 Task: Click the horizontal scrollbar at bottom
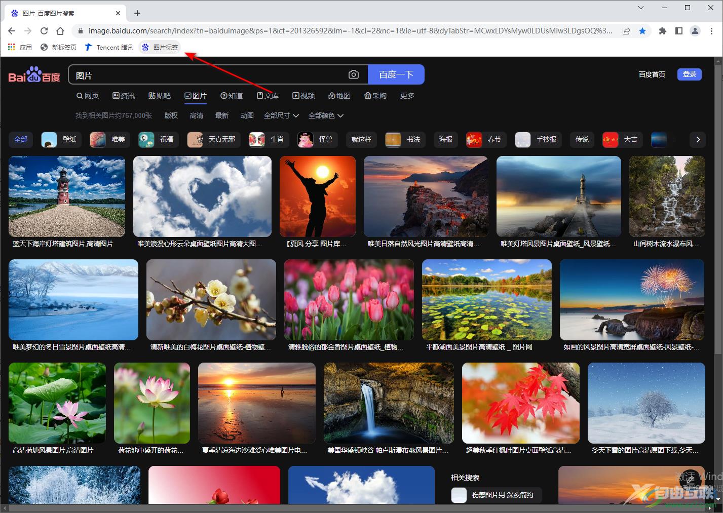pos(357,508)
